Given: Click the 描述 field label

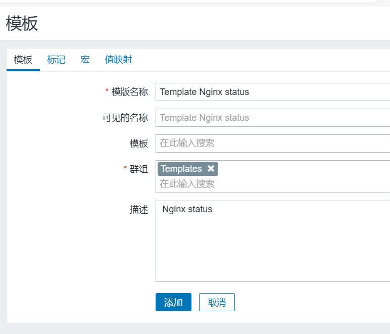Looking at the screenshot, I should point(139,210).
